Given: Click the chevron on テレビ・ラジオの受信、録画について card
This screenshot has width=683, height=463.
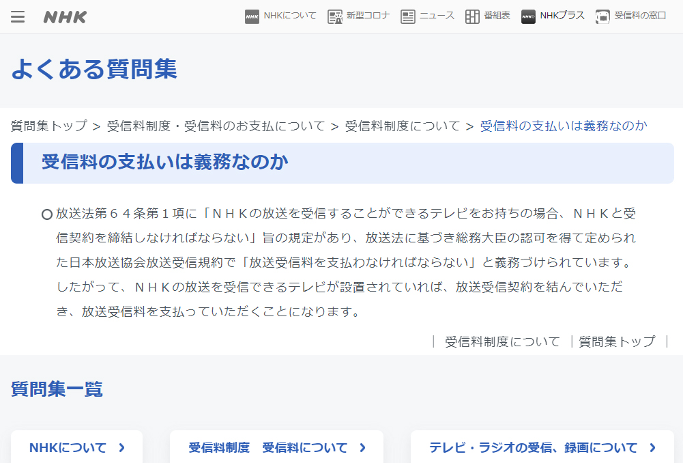Looking at the screenshot, I should (652, 447).
